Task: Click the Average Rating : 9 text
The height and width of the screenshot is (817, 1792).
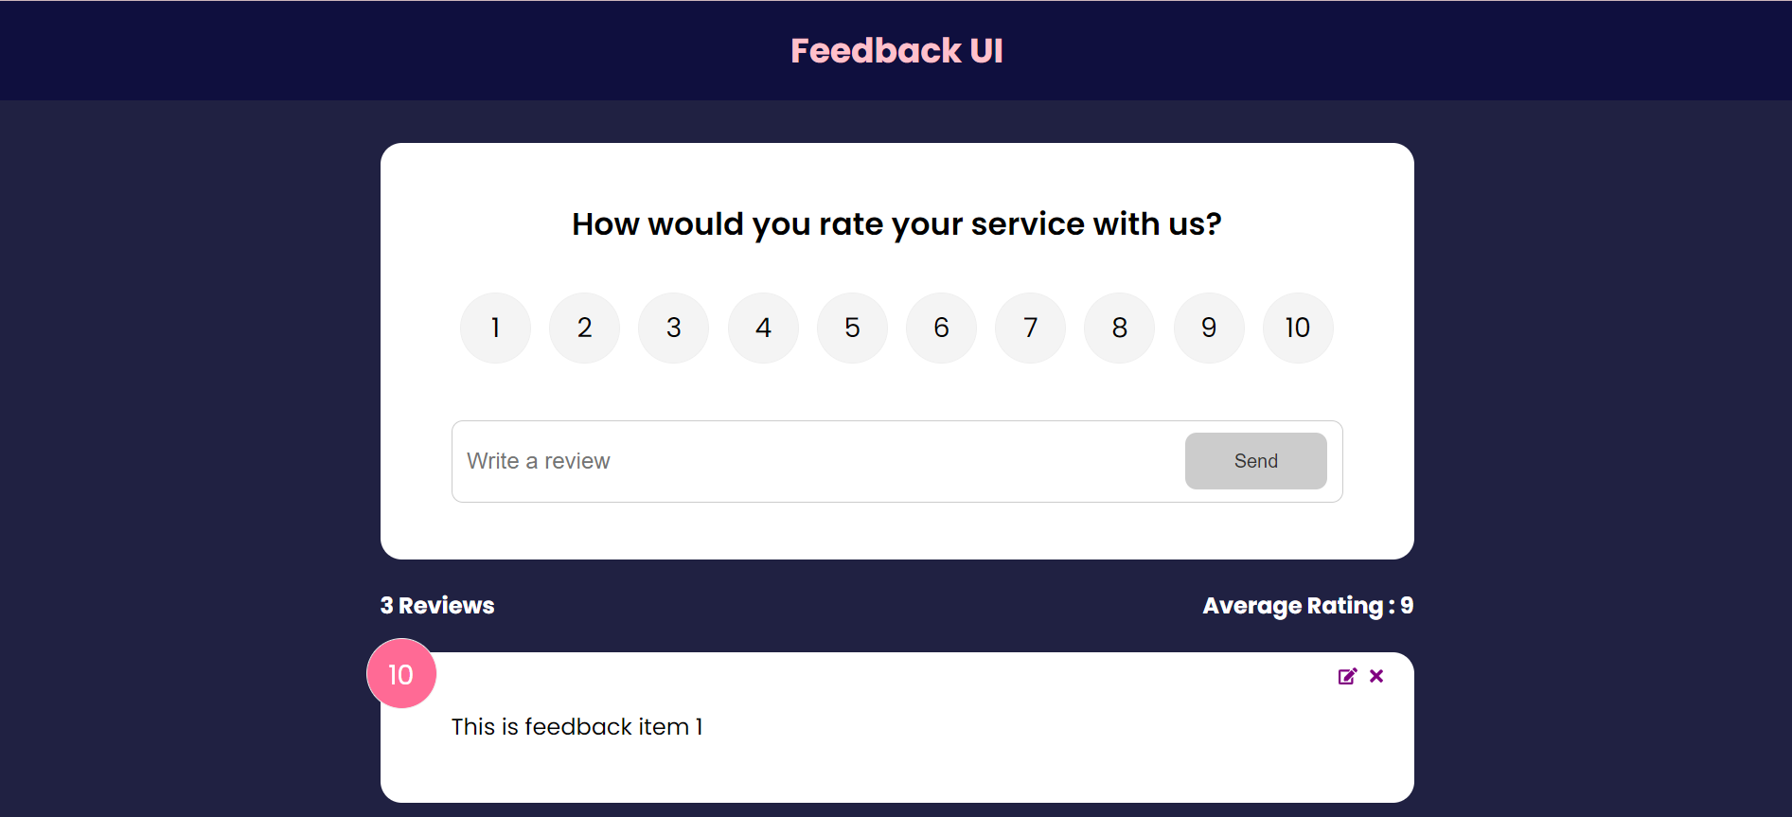Action: click(1307, 605)
